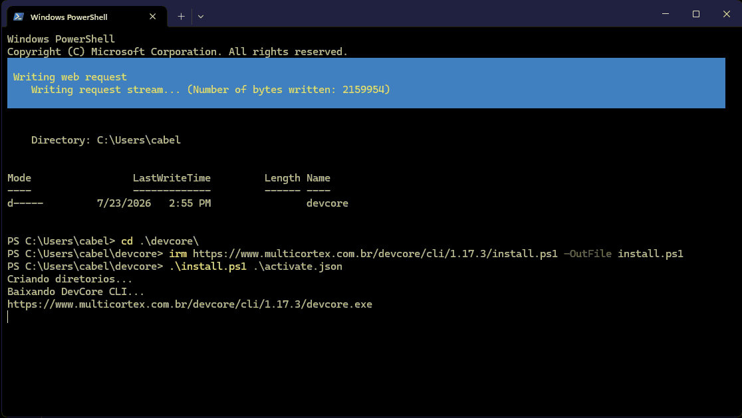This screenshot has height=418, width=742.
Task: Click the 'irm' command keyword
Action: click(x=178, y=253)
